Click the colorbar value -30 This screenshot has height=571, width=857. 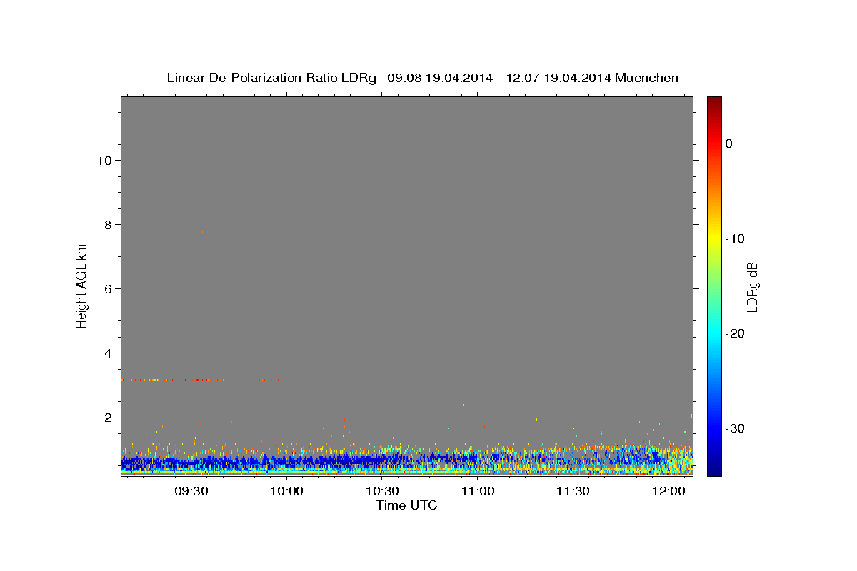735,428
